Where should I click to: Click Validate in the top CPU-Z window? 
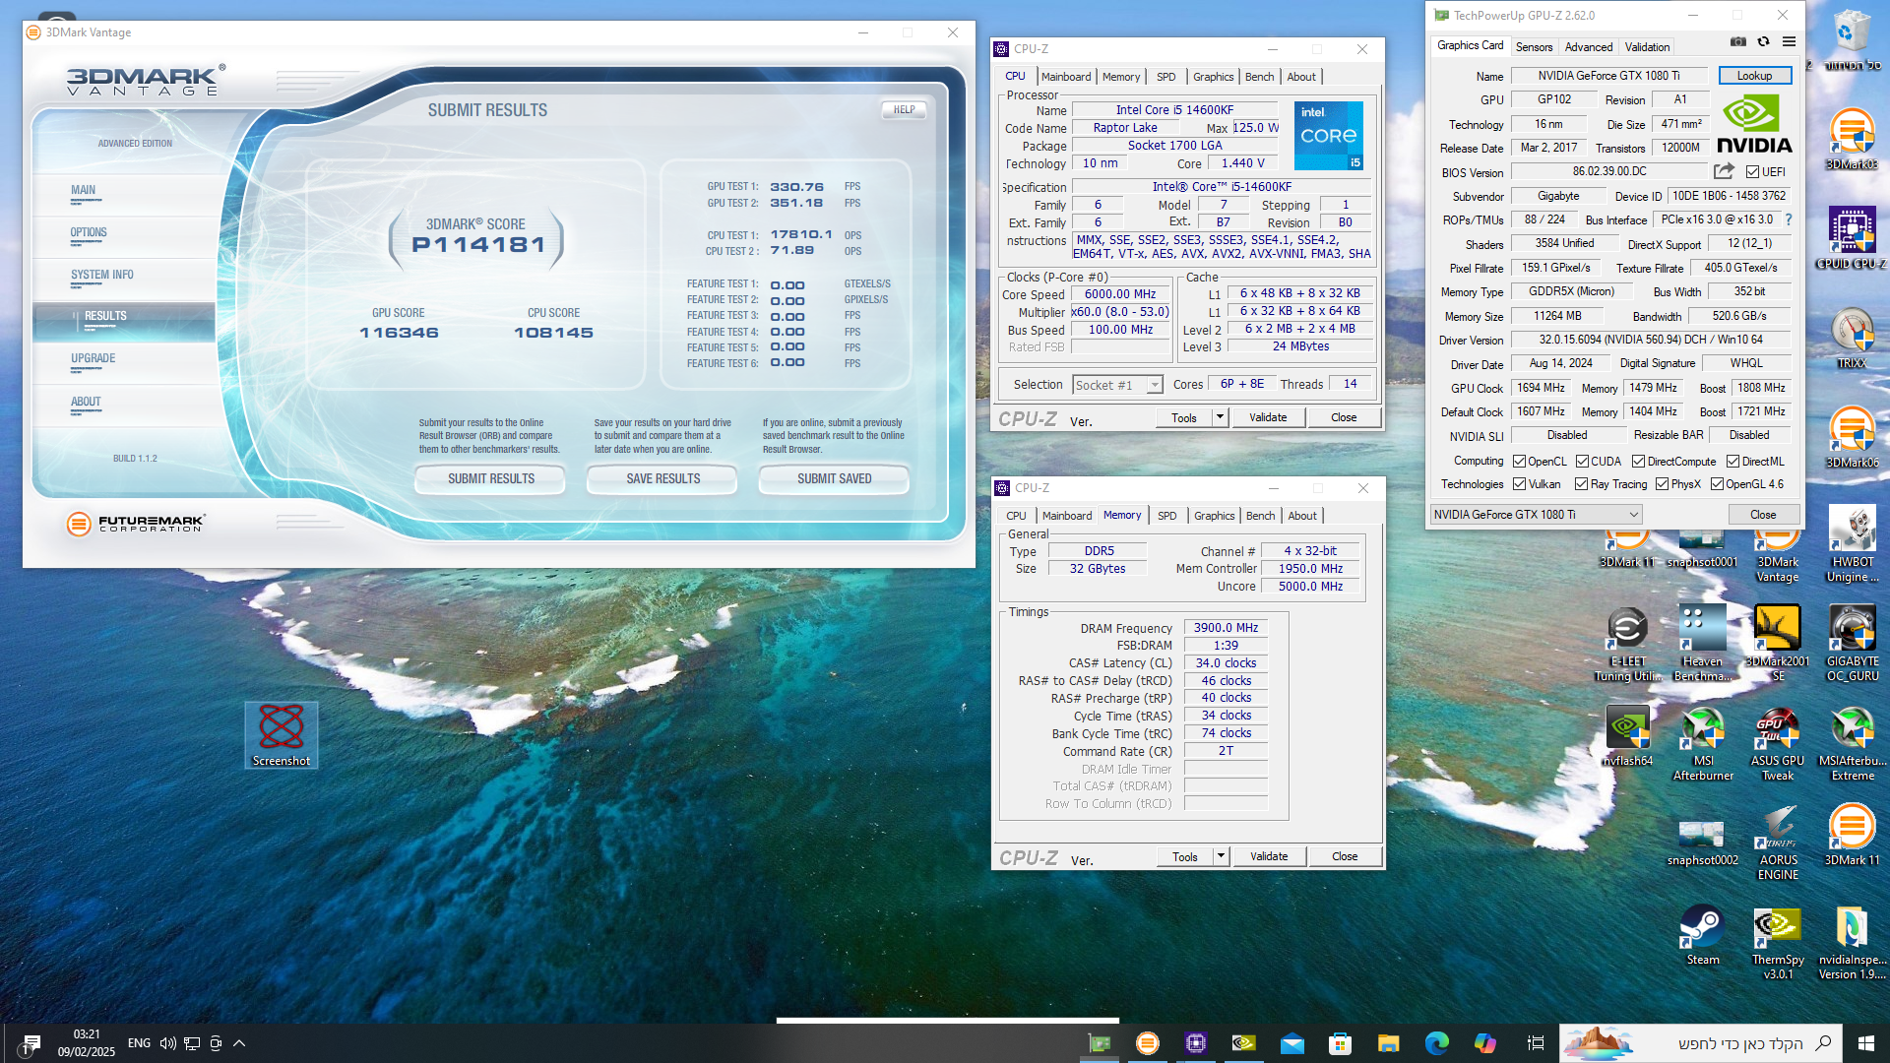coord(1268,417)
